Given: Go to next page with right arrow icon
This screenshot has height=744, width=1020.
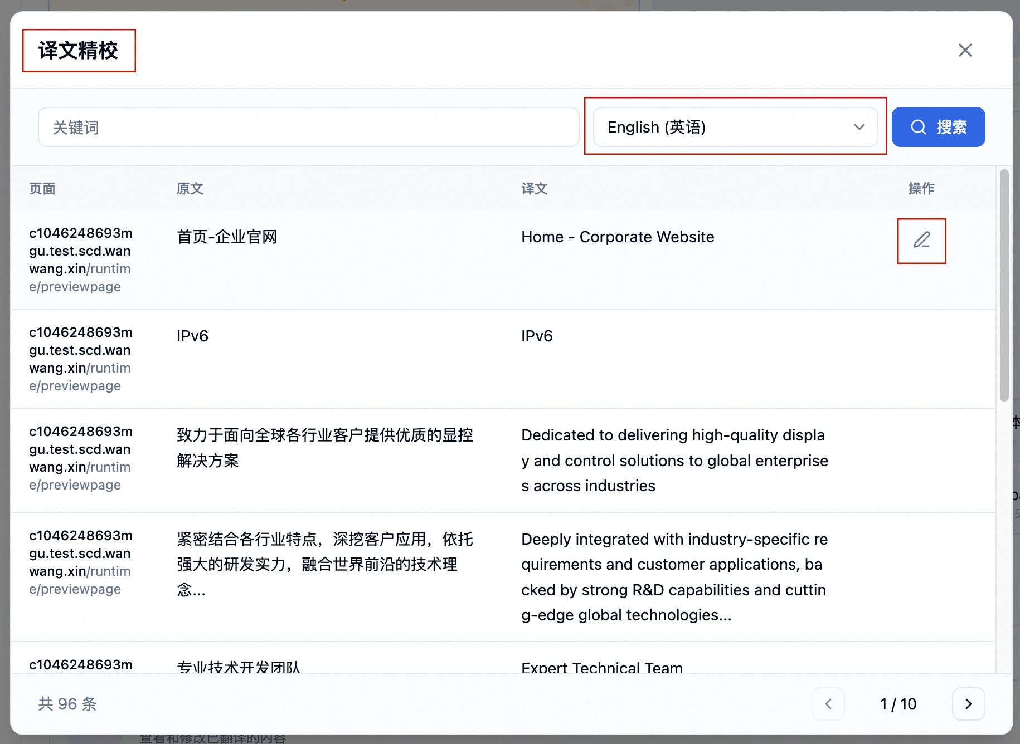Looking at the screenshot, I should tap(968, 704).
